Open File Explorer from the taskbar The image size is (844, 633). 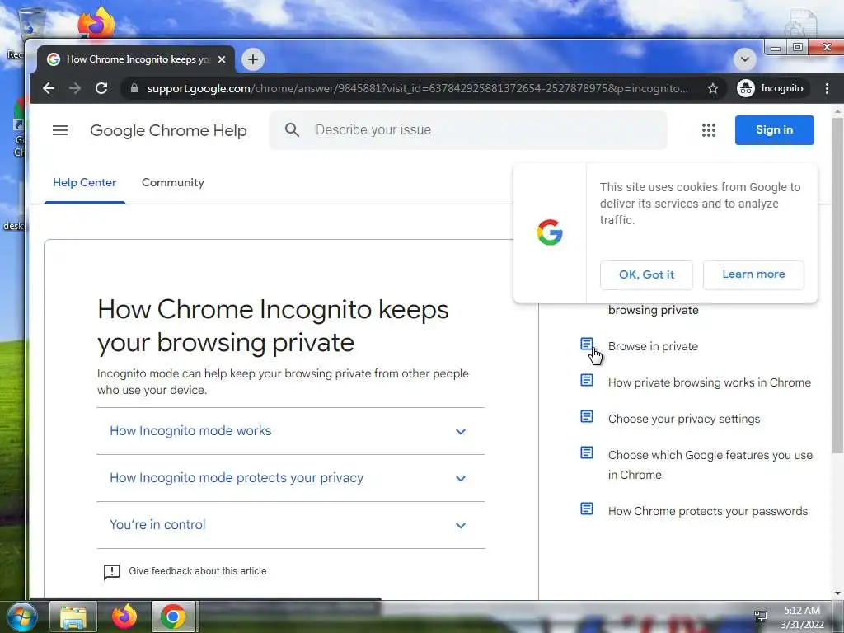[73, 617]
